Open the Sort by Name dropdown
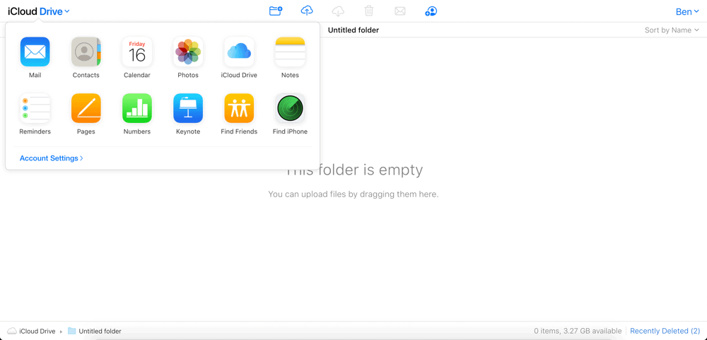Screen dimensions: 707x340 point(672,30)
